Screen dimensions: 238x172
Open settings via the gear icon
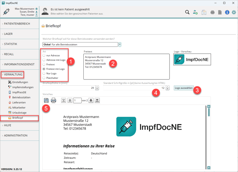click(x=234, y=12)
